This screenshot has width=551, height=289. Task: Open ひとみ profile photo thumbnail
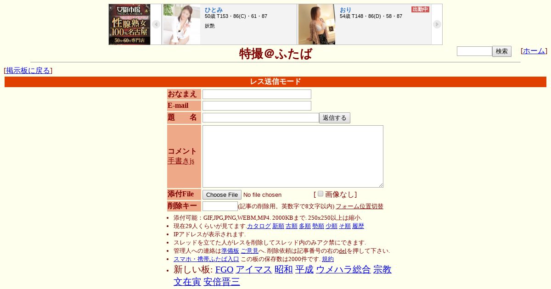pos(182,24)
